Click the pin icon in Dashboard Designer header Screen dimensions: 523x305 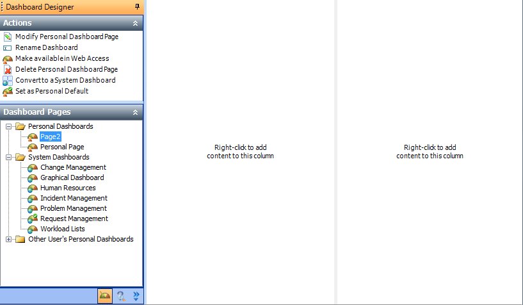[x=137, y=6]
